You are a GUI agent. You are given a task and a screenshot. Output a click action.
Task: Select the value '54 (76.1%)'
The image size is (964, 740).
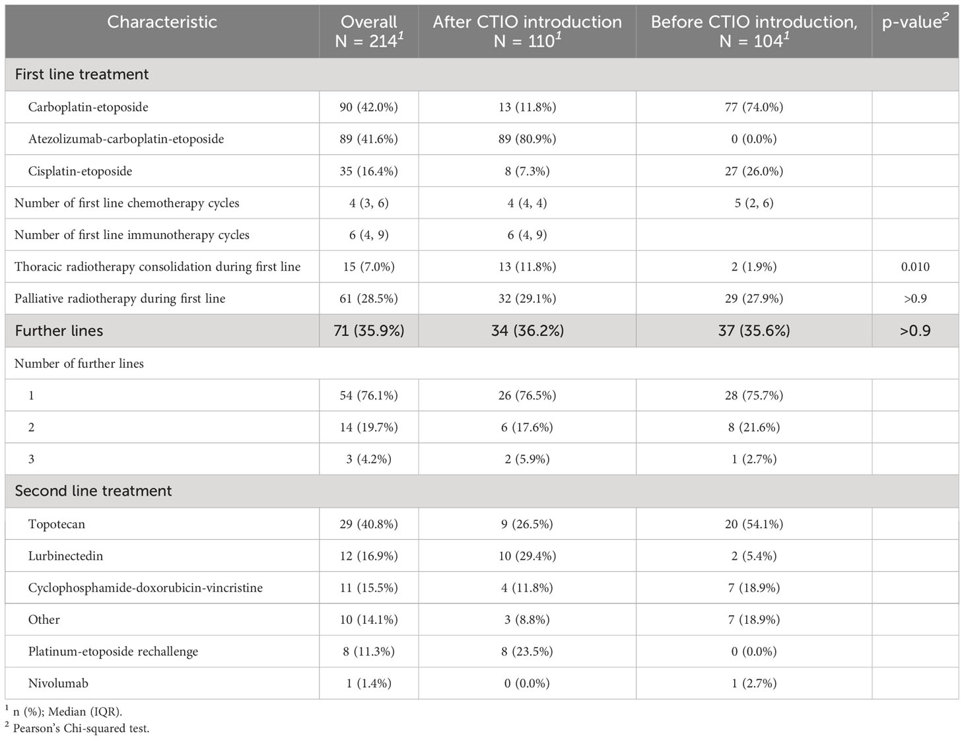(x=368, y=395)
